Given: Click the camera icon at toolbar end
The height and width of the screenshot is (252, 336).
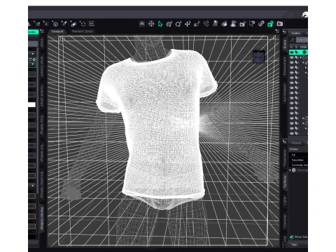Looking at the screenshot, I should (x=279, y=24).
